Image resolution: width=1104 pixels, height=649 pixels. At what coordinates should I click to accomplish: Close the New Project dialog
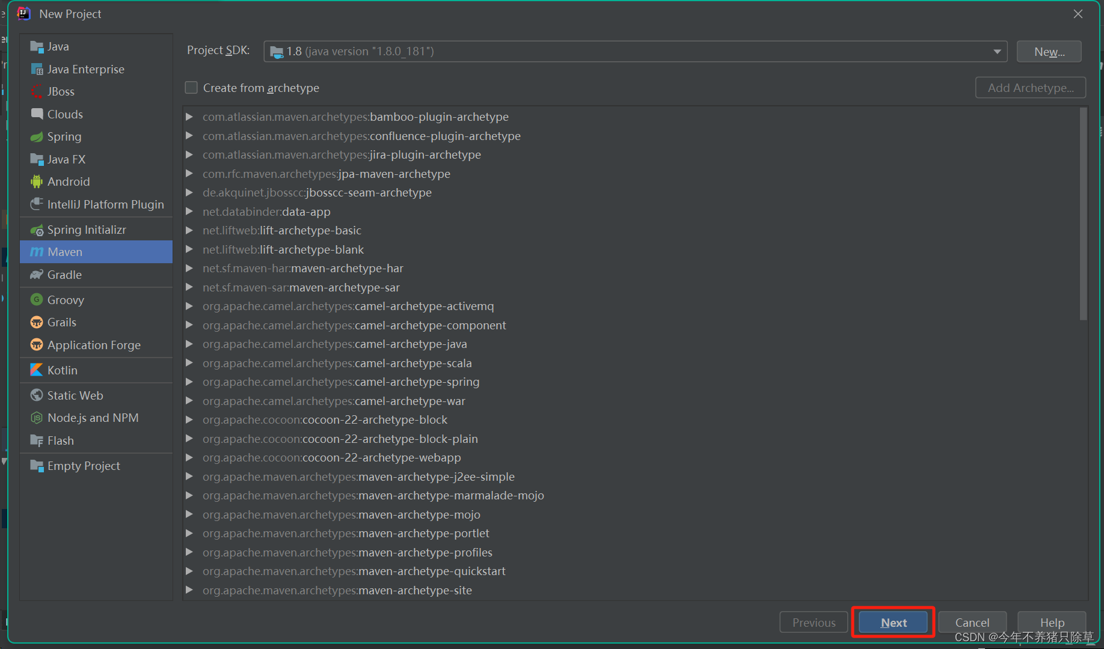click(x=1078, y=14)
